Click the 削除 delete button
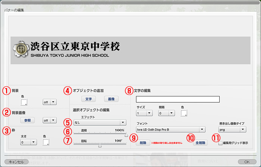Viewport: 261px width, 167px height. coord(143,143)
